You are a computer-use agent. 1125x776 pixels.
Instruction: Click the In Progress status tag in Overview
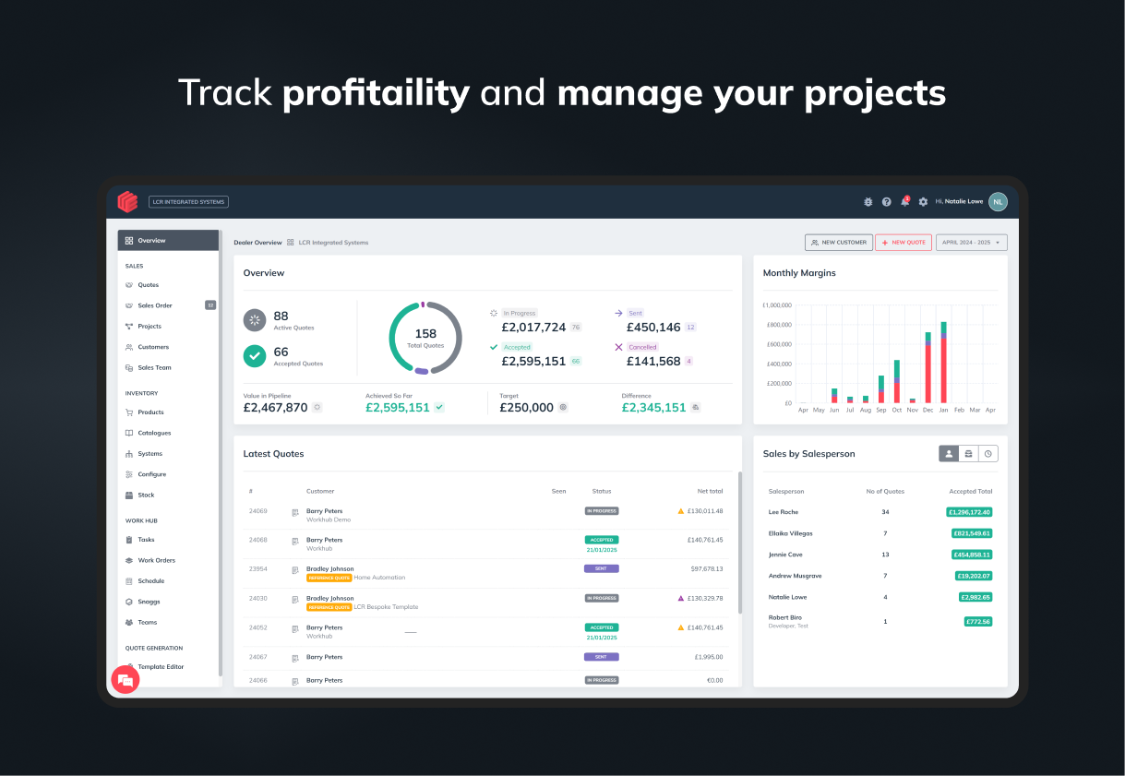(520, 313)
